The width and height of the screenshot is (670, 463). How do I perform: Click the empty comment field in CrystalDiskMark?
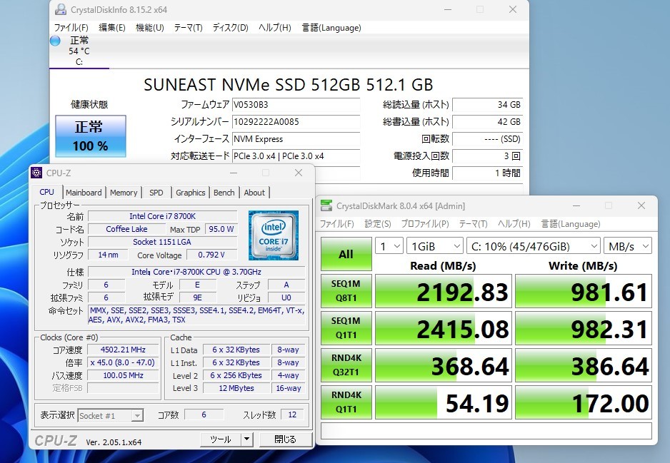coord(486,431)
